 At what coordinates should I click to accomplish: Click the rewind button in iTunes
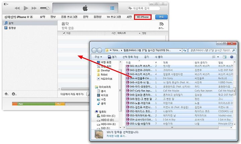[x=17, y=8]
